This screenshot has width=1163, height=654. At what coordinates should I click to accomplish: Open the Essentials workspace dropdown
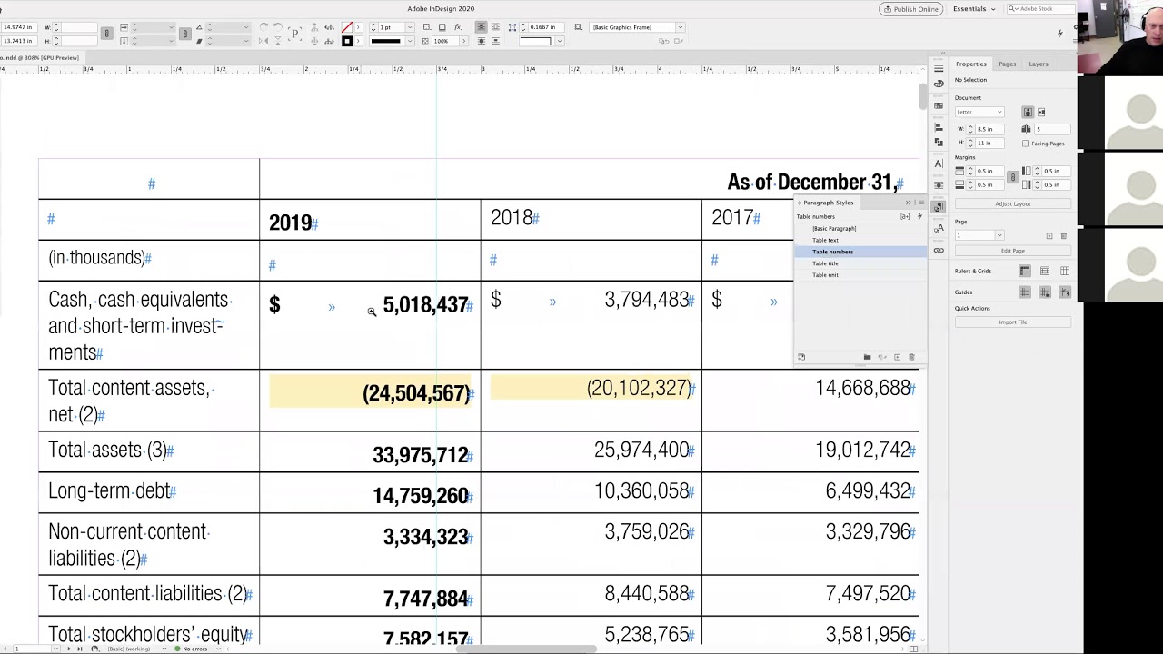973,9
